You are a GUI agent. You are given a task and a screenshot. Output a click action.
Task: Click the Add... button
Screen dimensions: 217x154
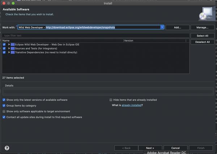178,27
